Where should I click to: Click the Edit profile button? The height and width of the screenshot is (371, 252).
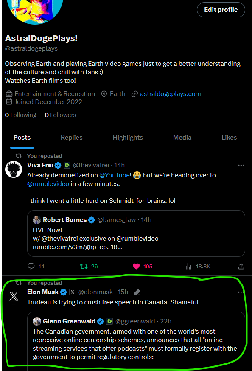[x=221, y=10]
